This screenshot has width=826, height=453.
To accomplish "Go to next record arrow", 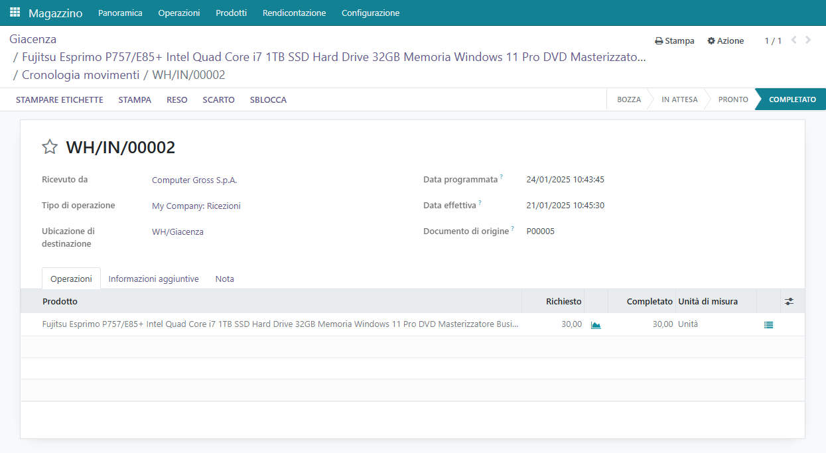I will [x=808, y=40].
